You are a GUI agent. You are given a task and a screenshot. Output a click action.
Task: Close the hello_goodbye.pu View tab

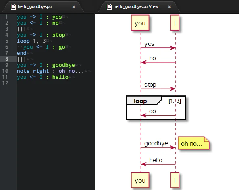coord(170,7)
